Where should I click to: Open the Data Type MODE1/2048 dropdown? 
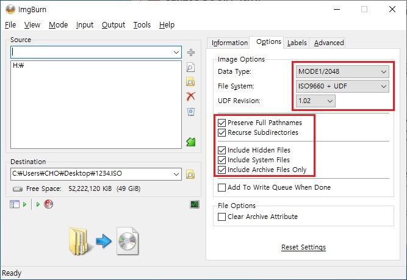coord(342,71)
